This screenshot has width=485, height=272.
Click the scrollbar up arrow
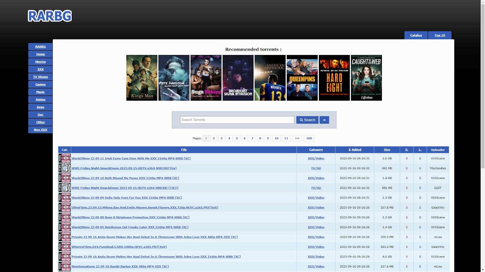pos(483,2)
